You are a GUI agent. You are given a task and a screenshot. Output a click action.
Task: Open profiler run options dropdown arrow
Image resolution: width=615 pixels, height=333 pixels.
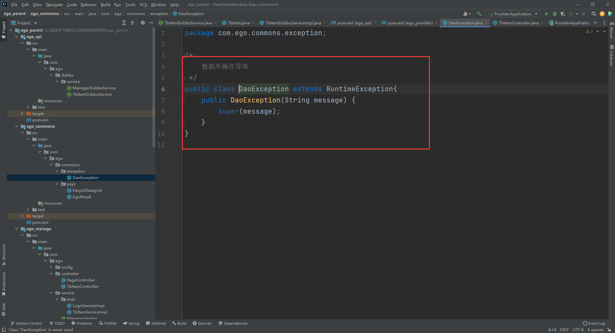577,14
